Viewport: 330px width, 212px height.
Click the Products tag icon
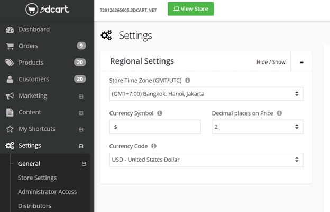click(10, 63)
